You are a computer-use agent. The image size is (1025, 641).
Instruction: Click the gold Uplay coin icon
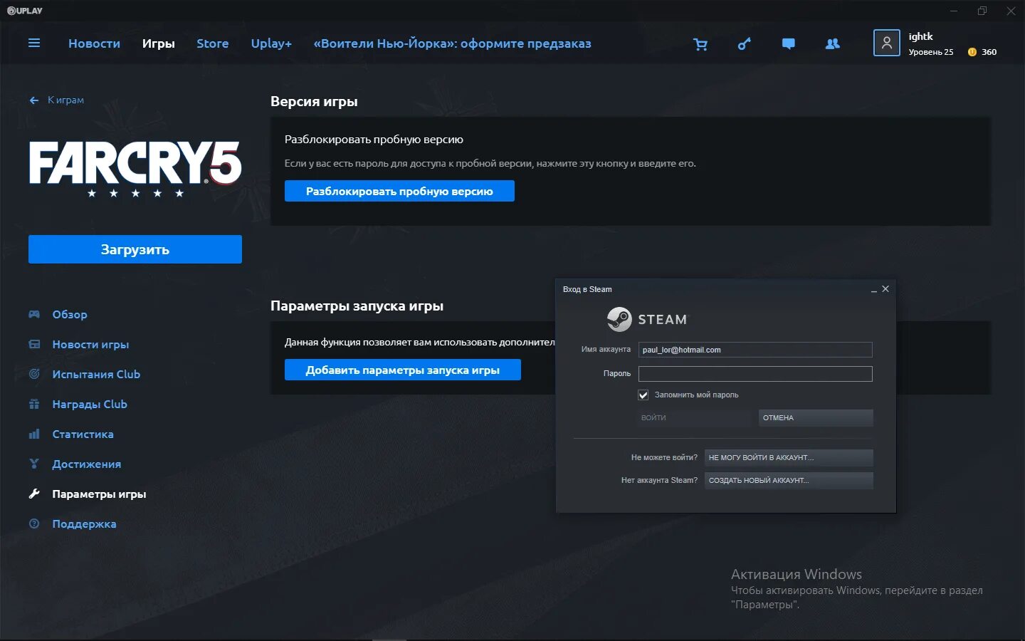(x=972, y=52)
